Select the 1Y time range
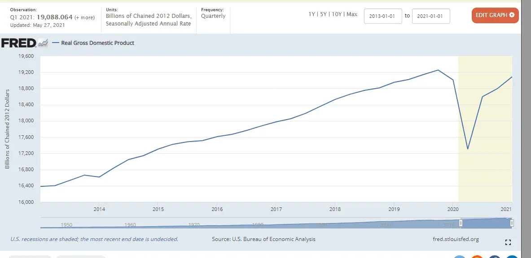 312,14
